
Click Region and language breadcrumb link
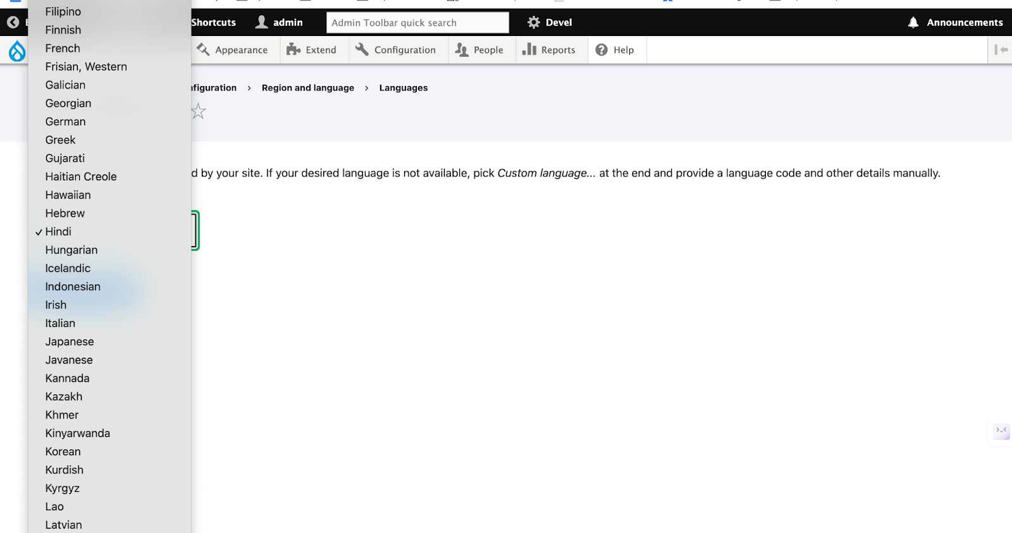[307, 88]
